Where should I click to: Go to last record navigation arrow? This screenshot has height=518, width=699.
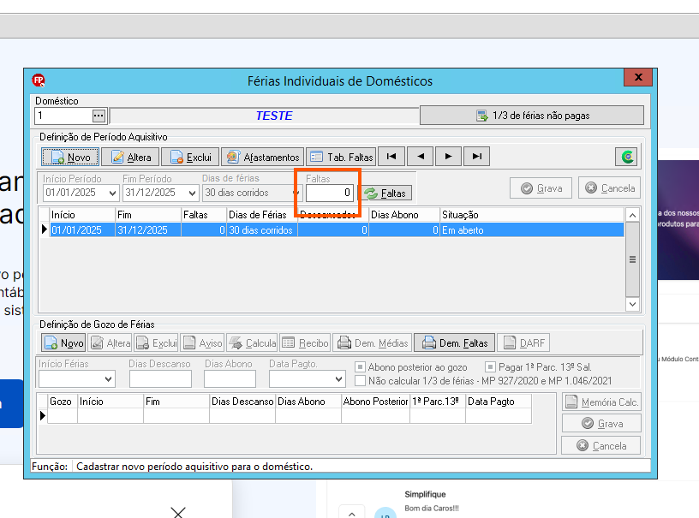(x=477, y=157)
